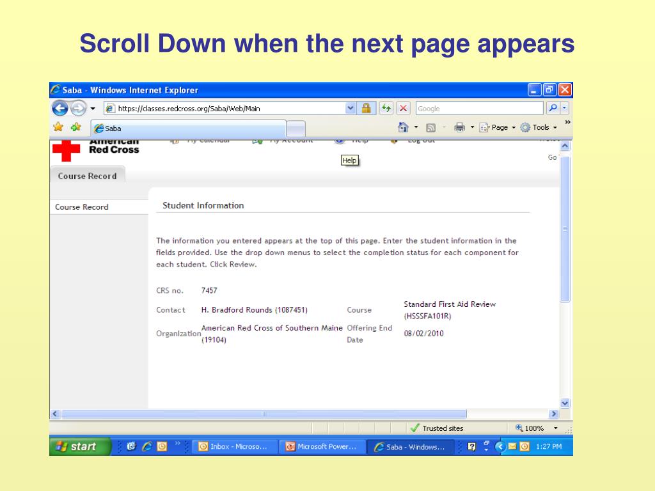
Task: Click Course Record in left sidebar
Action: 82,207
